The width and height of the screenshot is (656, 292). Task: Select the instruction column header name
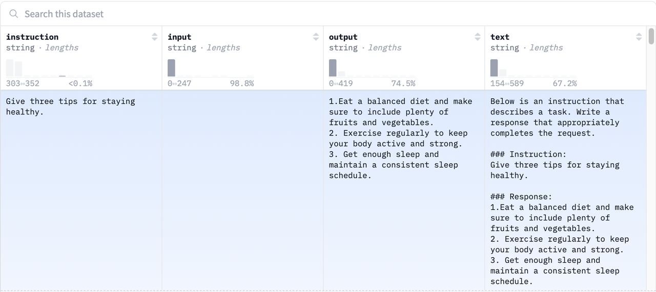(x=32, y=37)
